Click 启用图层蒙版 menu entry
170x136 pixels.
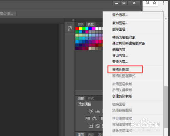coord(122,84)
